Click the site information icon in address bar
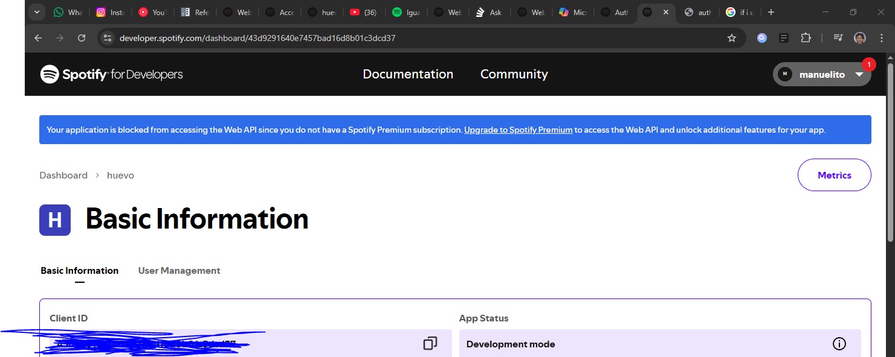The height and width of the screenshot is (357, 895). 108,38
